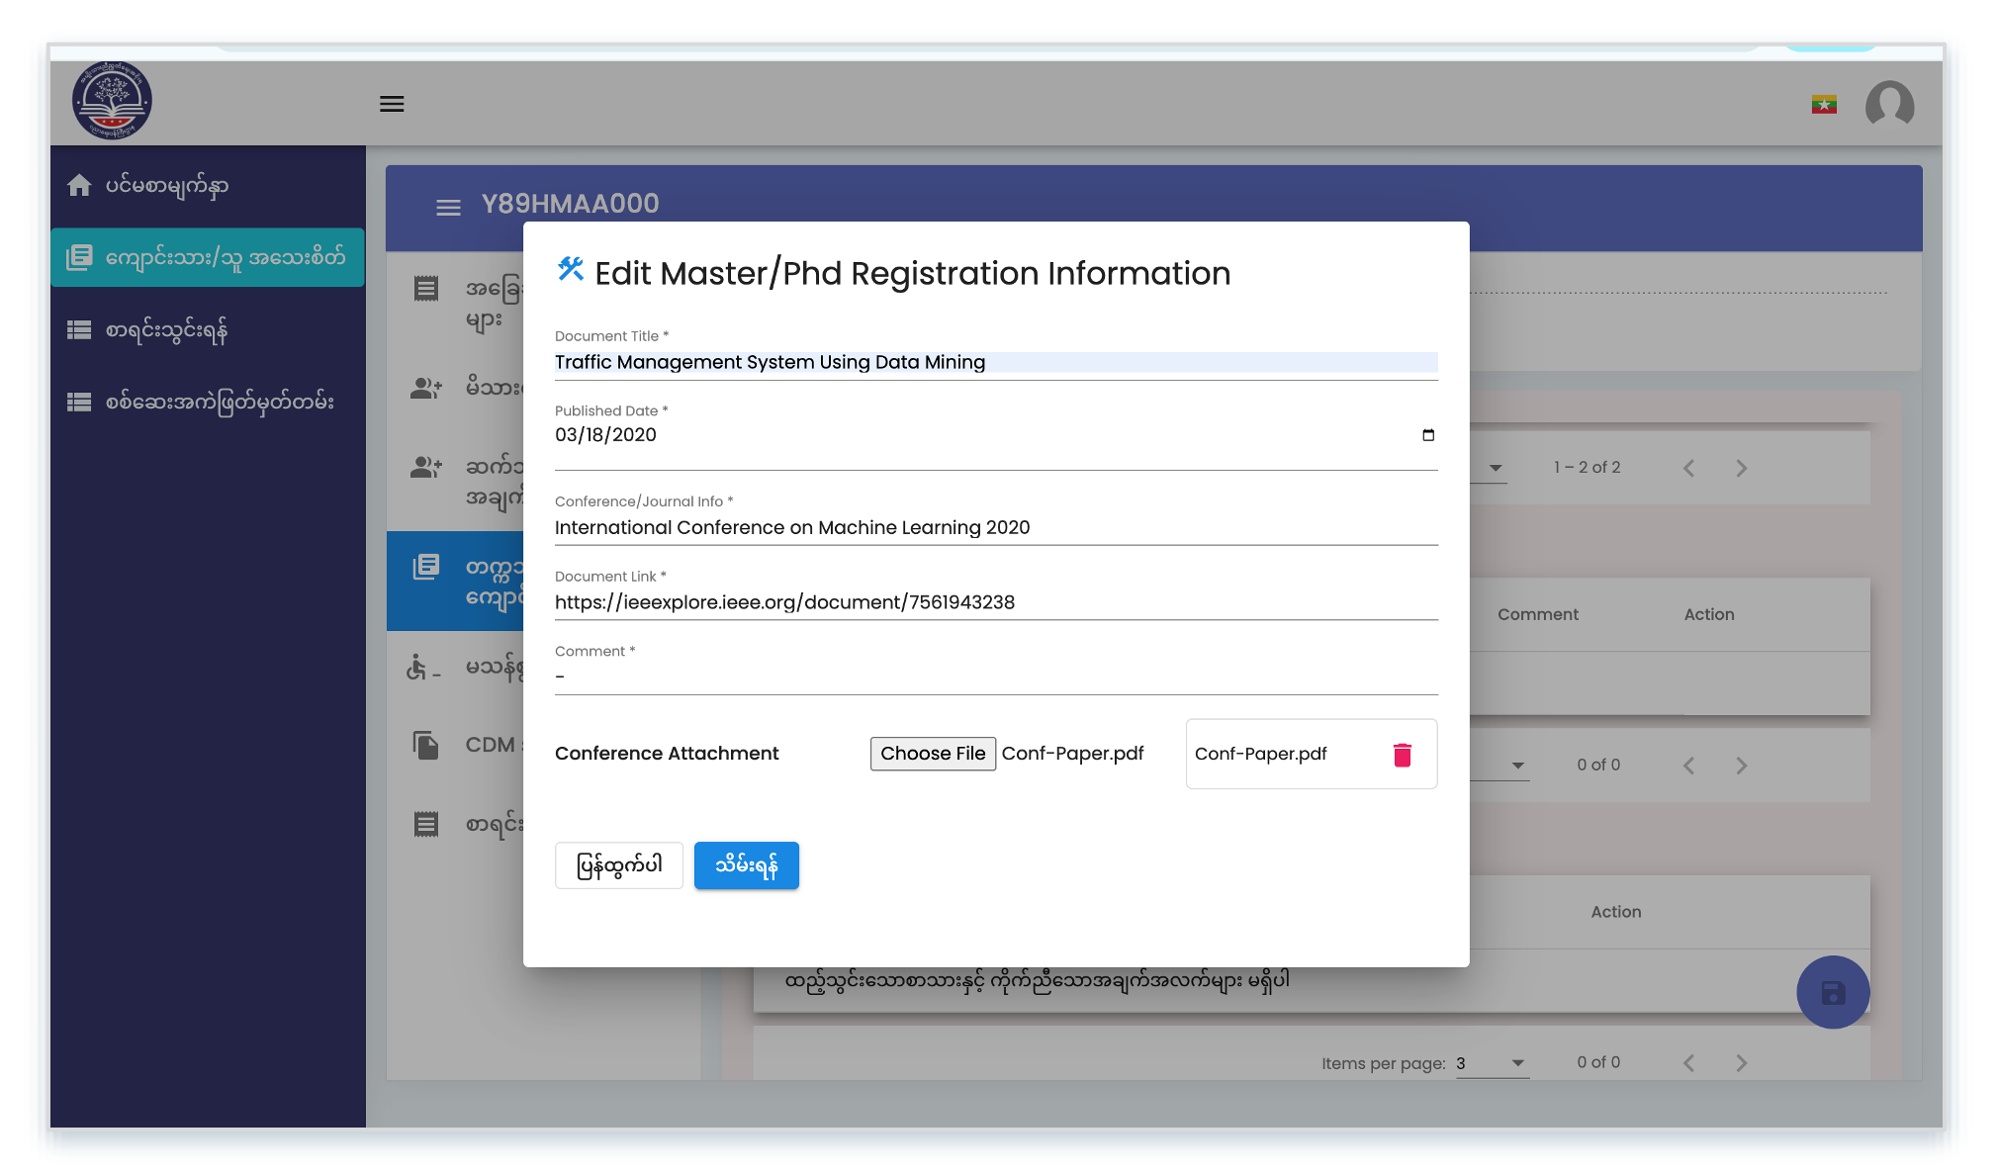1998x1175 pixels.
Task: Click the file-copy icon beside CDM
Action: coord(426,745)
